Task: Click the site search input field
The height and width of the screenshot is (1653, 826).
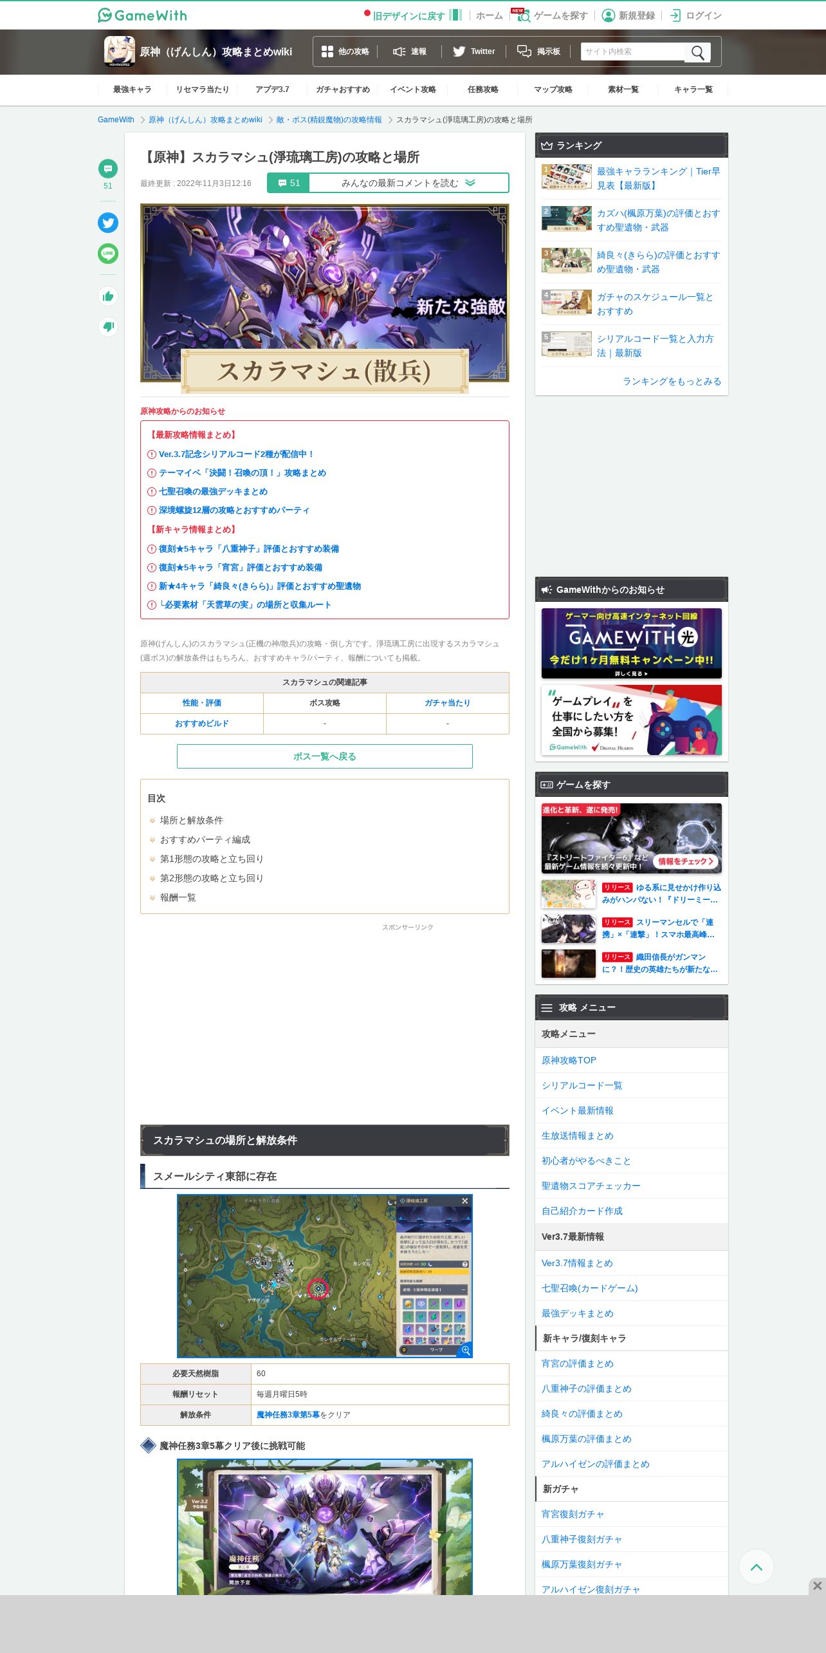Action: [633, 51]
